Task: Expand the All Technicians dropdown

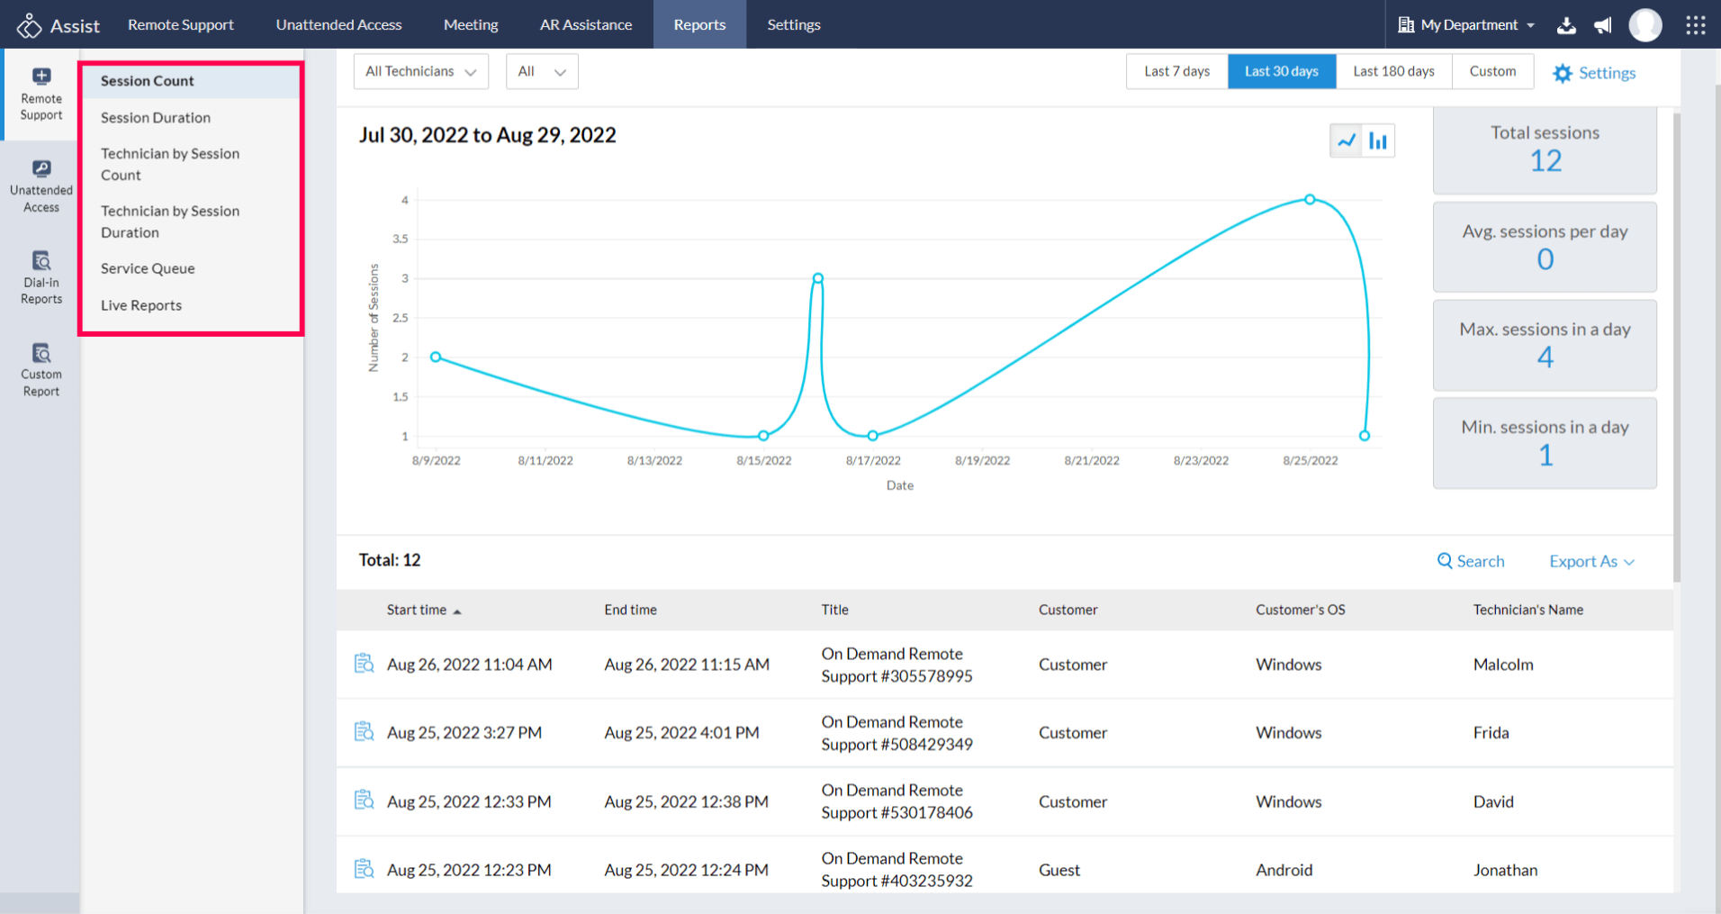Action: pos(420,71)
